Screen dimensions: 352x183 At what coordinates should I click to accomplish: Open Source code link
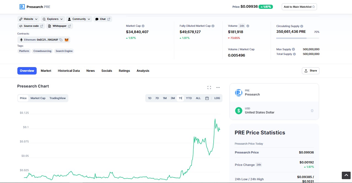(x=31, y=26)
